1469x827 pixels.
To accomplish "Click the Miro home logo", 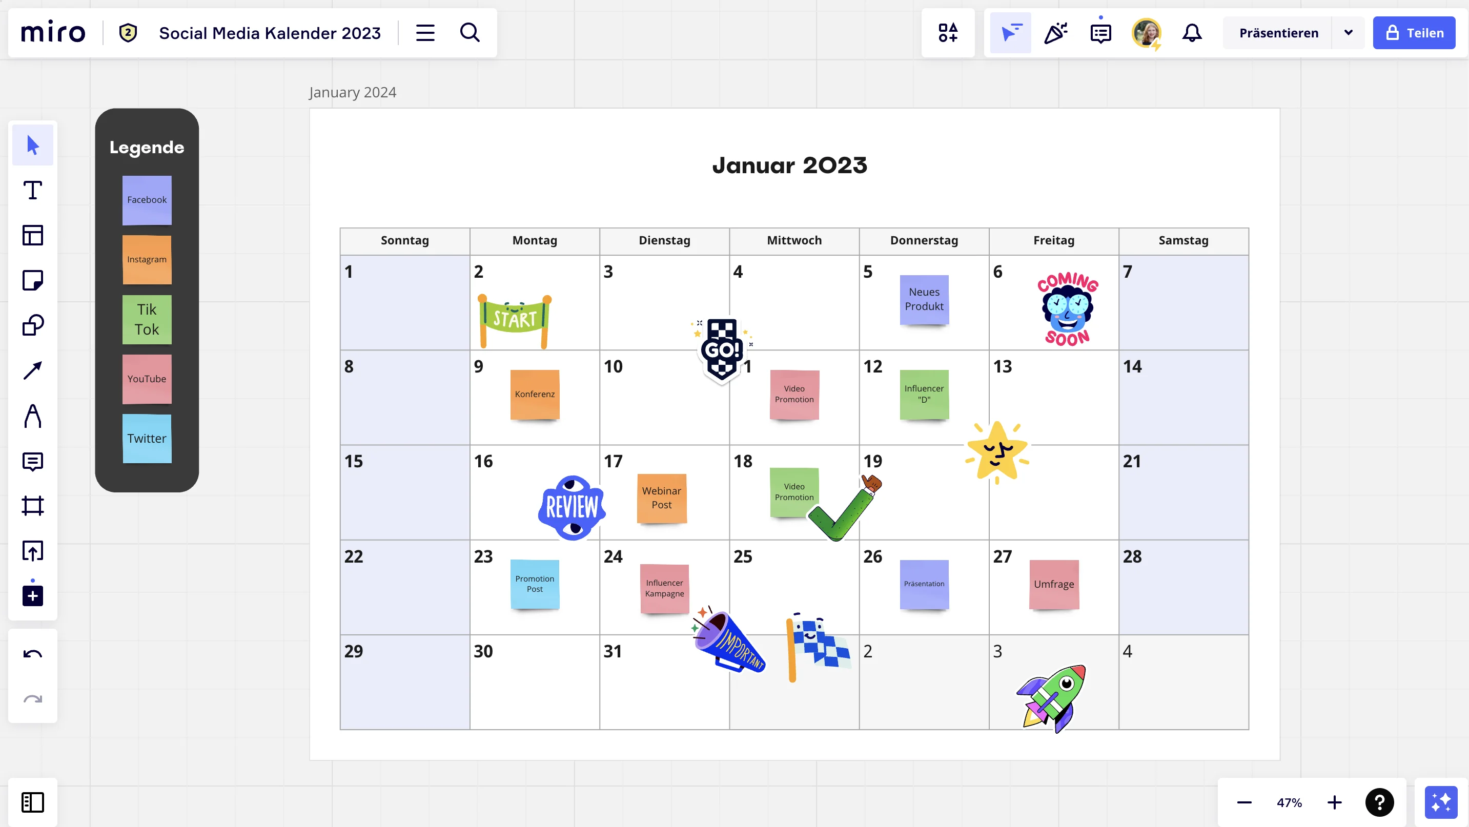I will click(x=53, y=33).
